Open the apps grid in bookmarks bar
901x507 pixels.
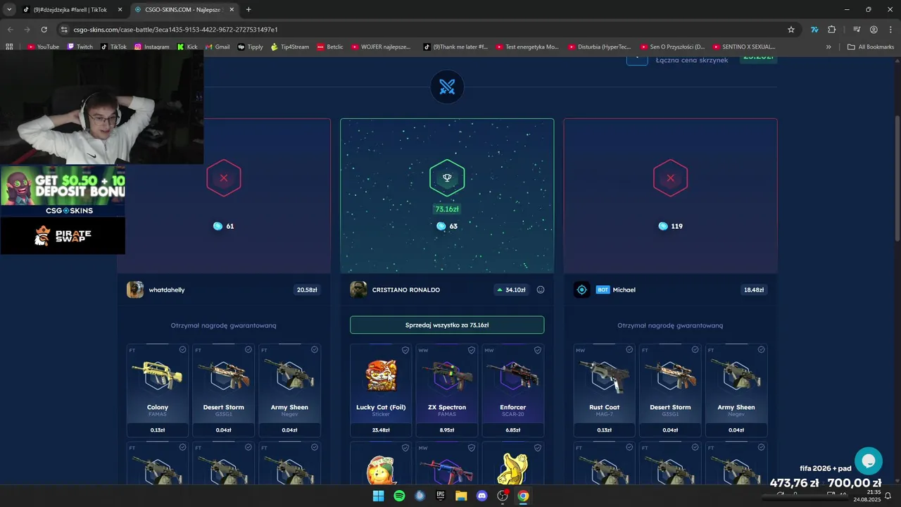pos(9,47)
